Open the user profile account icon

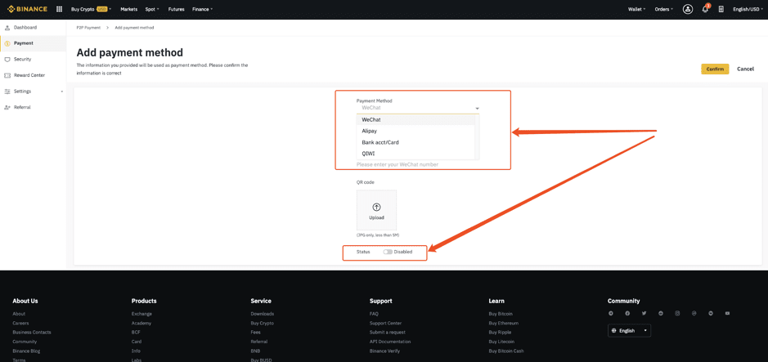click(x=688, y=9)
